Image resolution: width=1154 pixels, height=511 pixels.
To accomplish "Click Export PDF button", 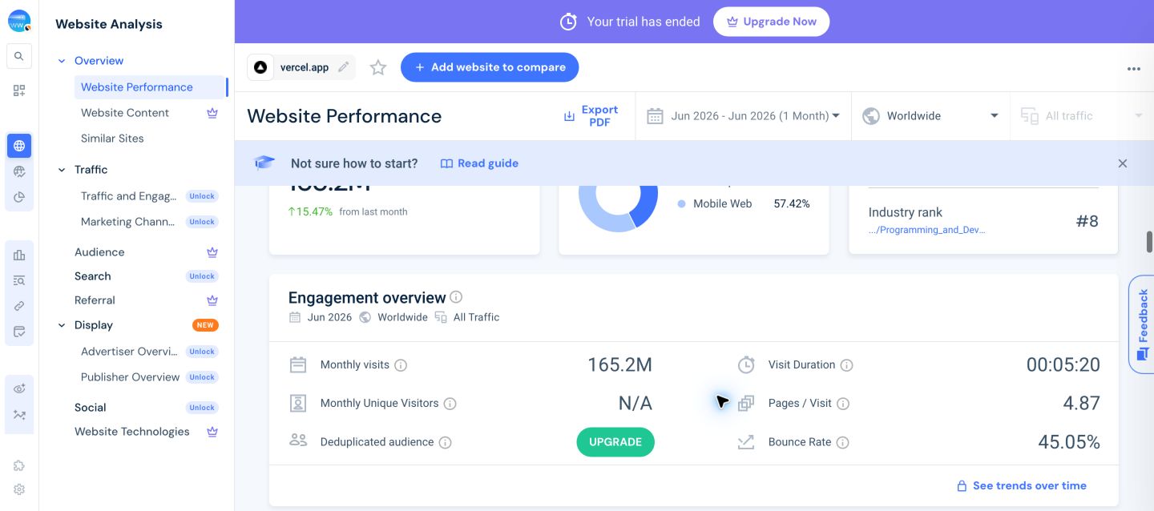I will [x=591, y=116].
